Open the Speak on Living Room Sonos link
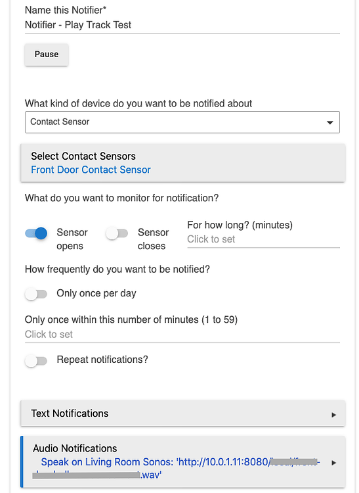The image size is (359, 493). tap(177, 468)
